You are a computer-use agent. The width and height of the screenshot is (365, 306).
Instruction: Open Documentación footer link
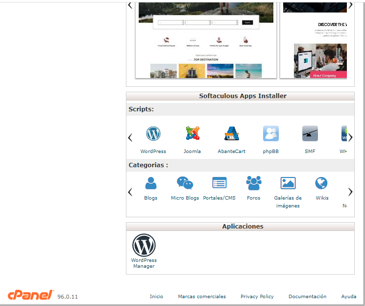pyautogui.click(x=307, y=297)
